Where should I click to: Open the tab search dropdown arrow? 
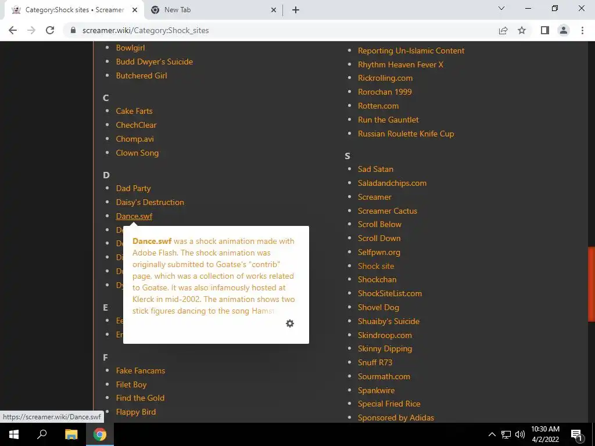tap(501, 8)
